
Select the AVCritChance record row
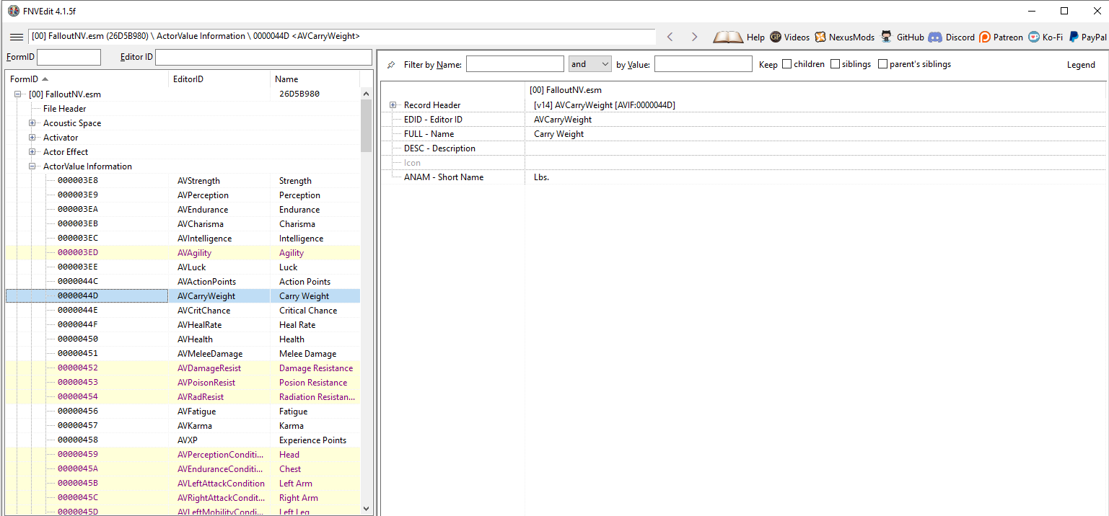click(183, 311)
